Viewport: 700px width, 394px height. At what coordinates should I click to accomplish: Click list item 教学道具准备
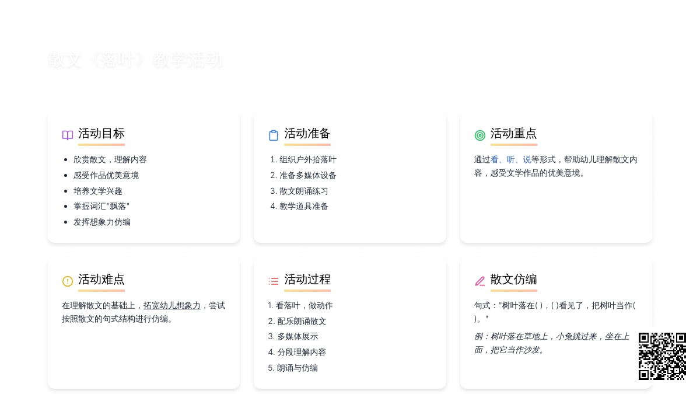(x=304, y=206)
